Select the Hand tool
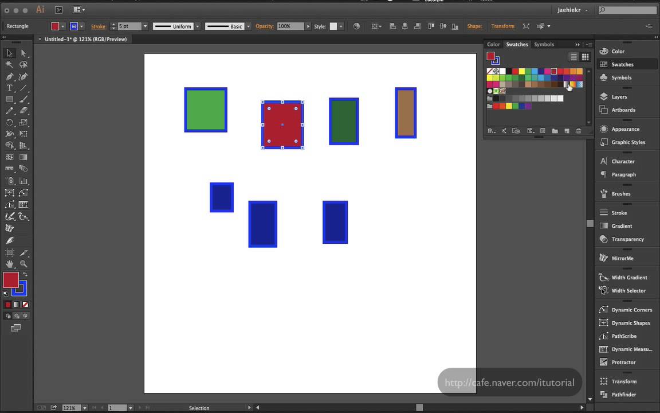 click(9, 264)
